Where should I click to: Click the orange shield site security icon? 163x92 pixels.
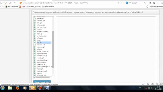click(21, 3)
